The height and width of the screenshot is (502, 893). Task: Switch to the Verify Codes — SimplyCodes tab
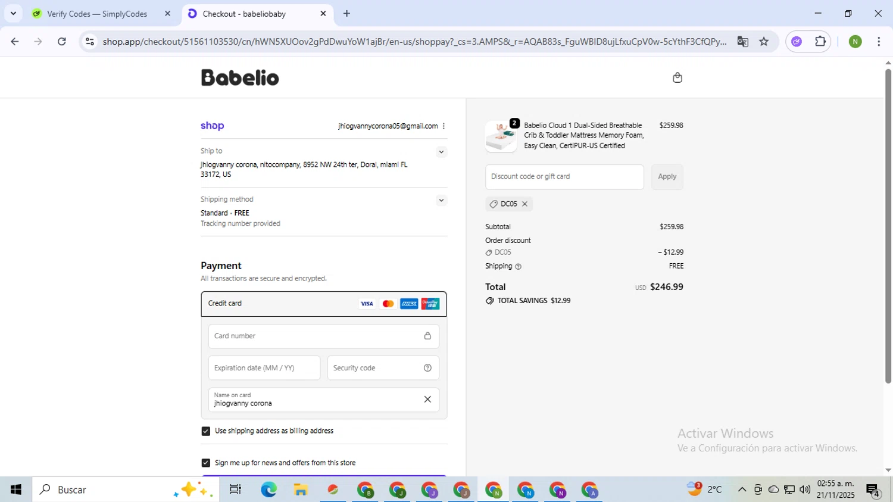102,14
